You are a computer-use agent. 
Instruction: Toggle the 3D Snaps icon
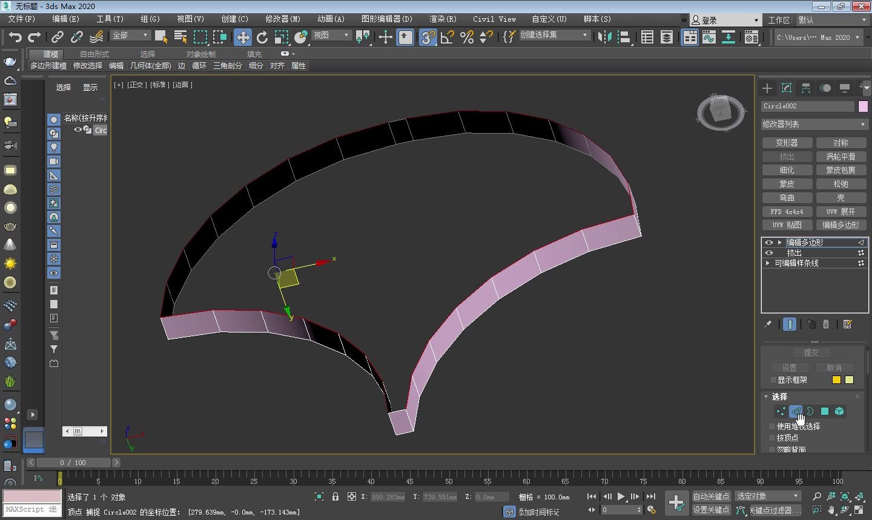pyautogui.click(x=428, y=37)
